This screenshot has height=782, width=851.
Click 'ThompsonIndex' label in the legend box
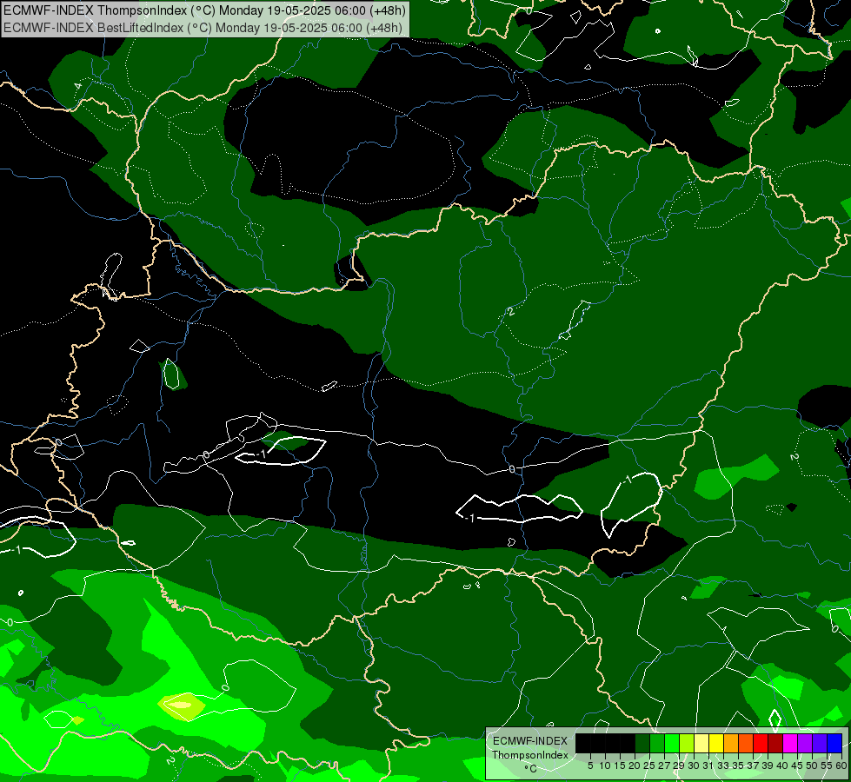coord(529,755)
